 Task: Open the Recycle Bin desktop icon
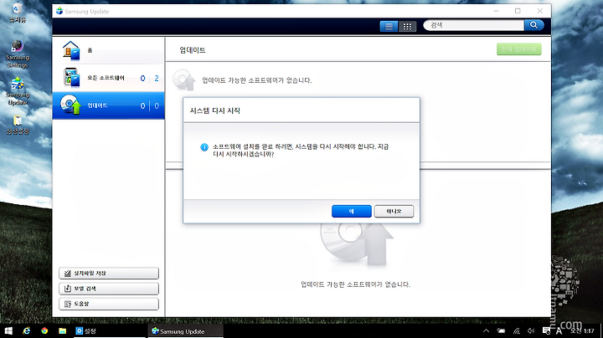point(18,13)
